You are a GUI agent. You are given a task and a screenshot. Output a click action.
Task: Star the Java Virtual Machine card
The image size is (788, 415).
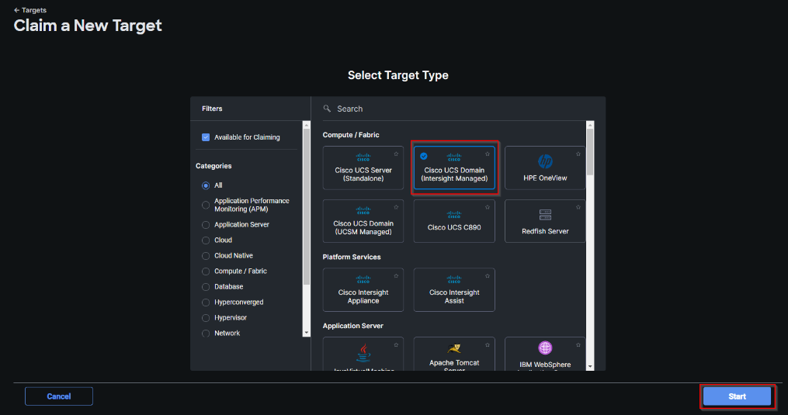(396, 344)
